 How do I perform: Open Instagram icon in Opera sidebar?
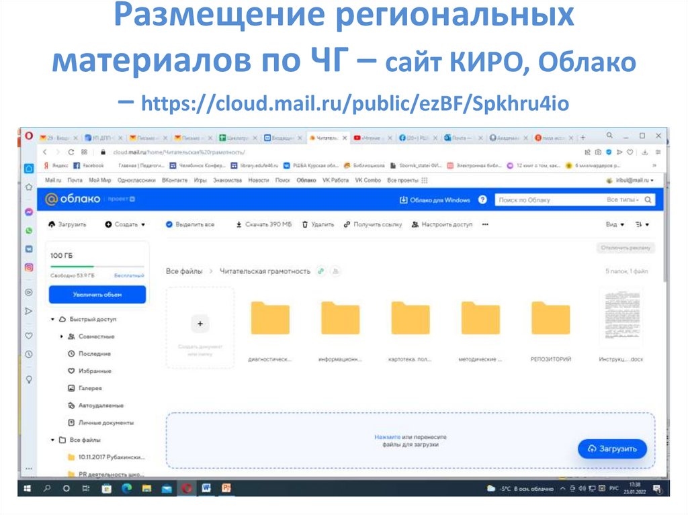click(29, 267)
